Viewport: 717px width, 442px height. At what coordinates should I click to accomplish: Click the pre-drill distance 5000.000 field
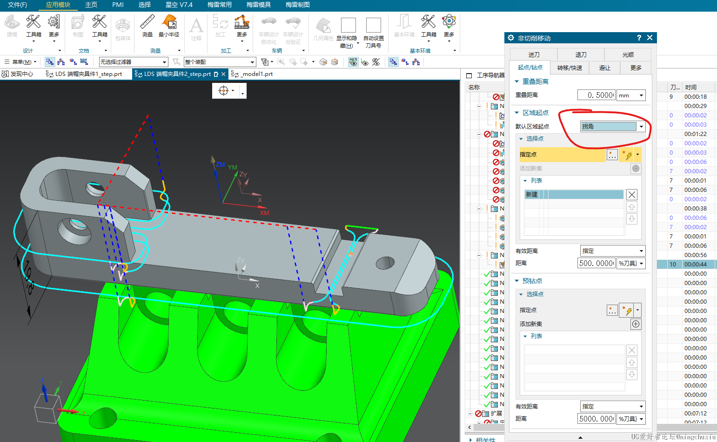tap(596, 419)
